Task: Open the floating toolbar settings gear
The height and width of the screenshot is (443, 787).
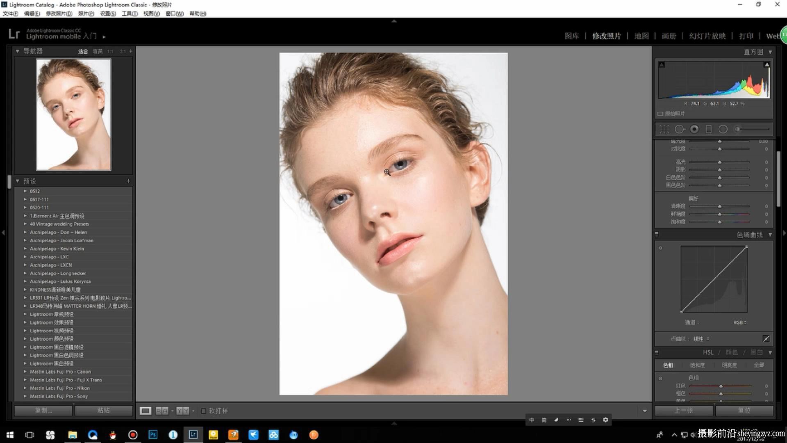Action: [x=605, y=420]
